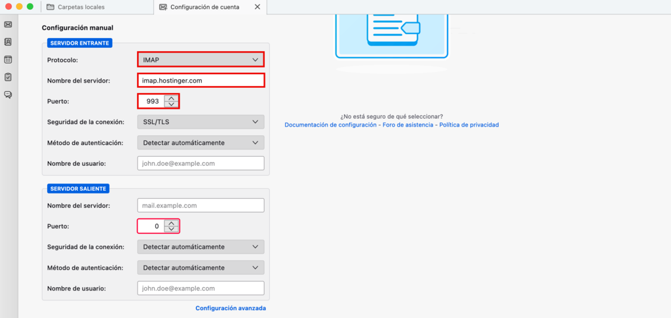Open the Mail space icon in sidebar
The image size is (671, 318).
8,24
